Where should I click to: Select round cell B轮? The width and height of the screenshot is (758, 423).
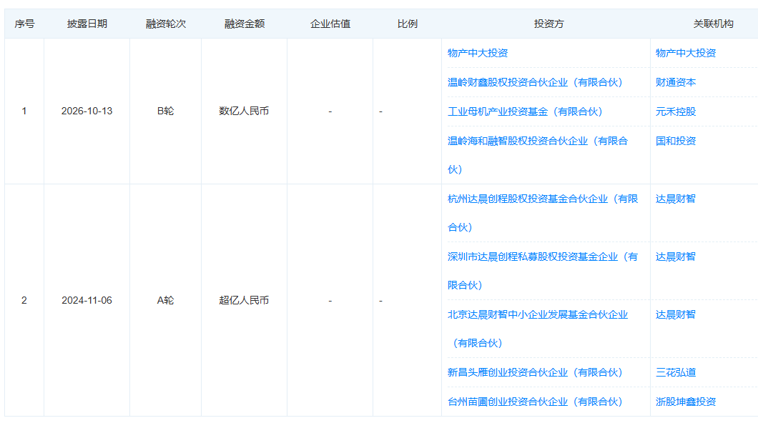pyautogui.click(x=165, y=111)
